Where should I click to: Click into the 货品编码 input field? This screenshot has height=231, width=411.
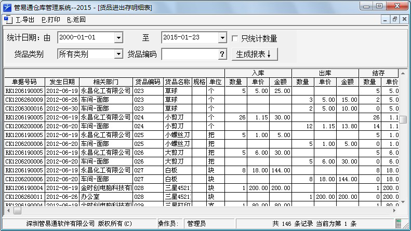[x=190, y=54]
